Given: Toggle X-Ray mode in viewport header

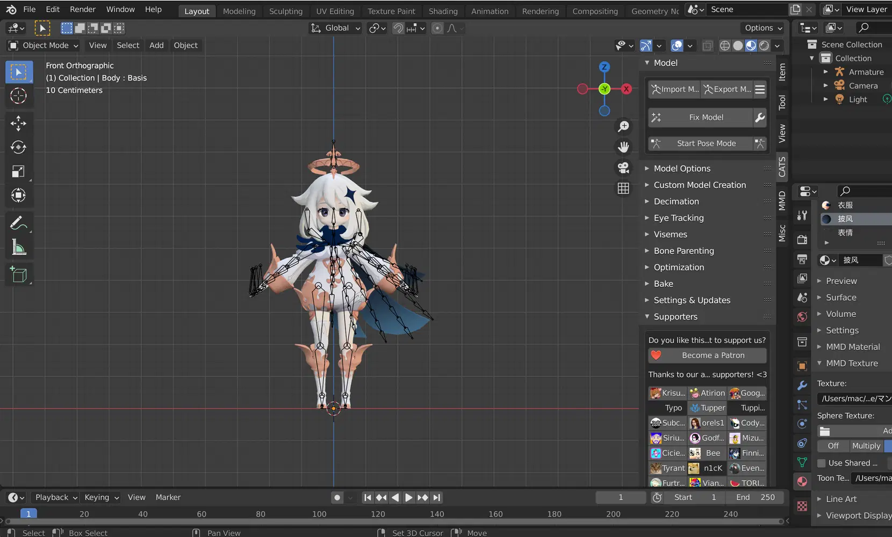Looking at the screenshot, I should click(707, 46).
